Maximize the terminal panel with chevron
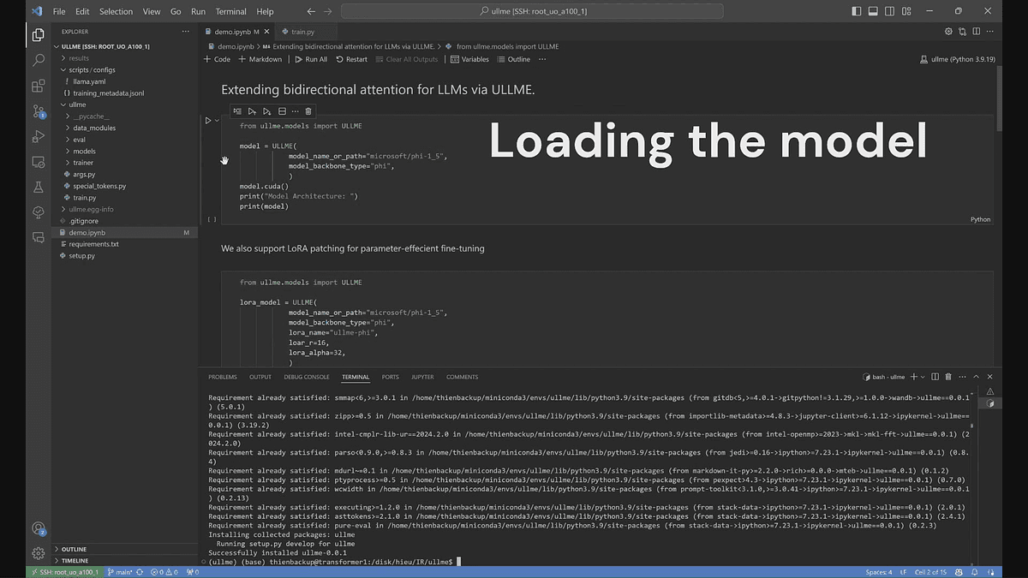Viewport: 1028px width, 578px height. (x=977, y=377)
